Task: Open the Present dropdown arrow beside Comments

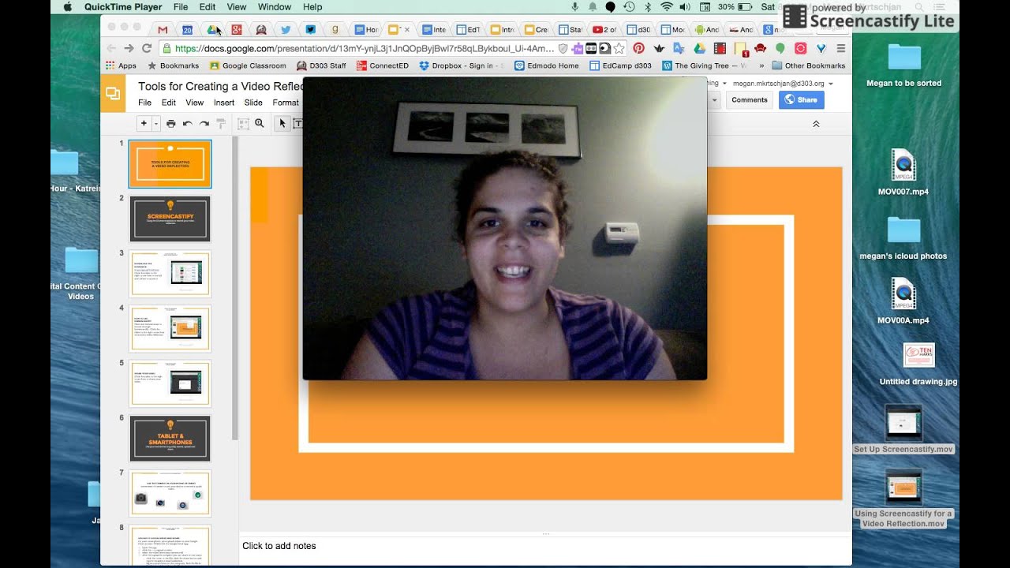Action: tap(714, 100)
